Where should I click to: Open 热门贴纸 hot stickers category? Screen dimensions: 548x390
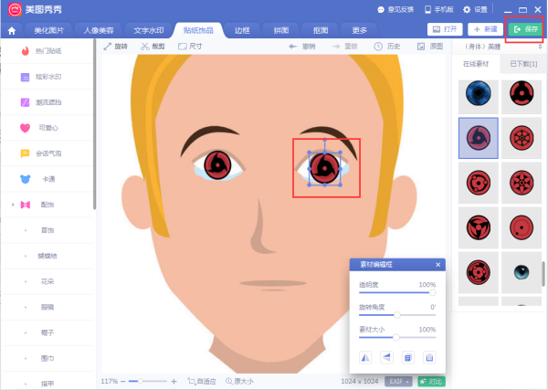click(47, 51)
